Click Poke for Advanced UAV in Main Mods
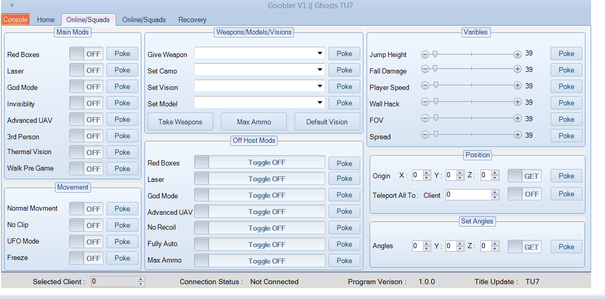Viewport: 605px width, 299px height. click(x=122, y=119)
